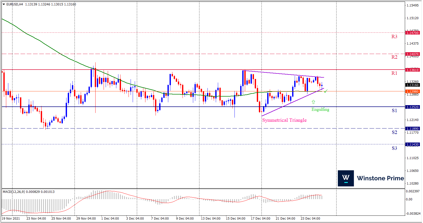
Task: Select the orange 1.12980 price tag
Action: (412, 92)
